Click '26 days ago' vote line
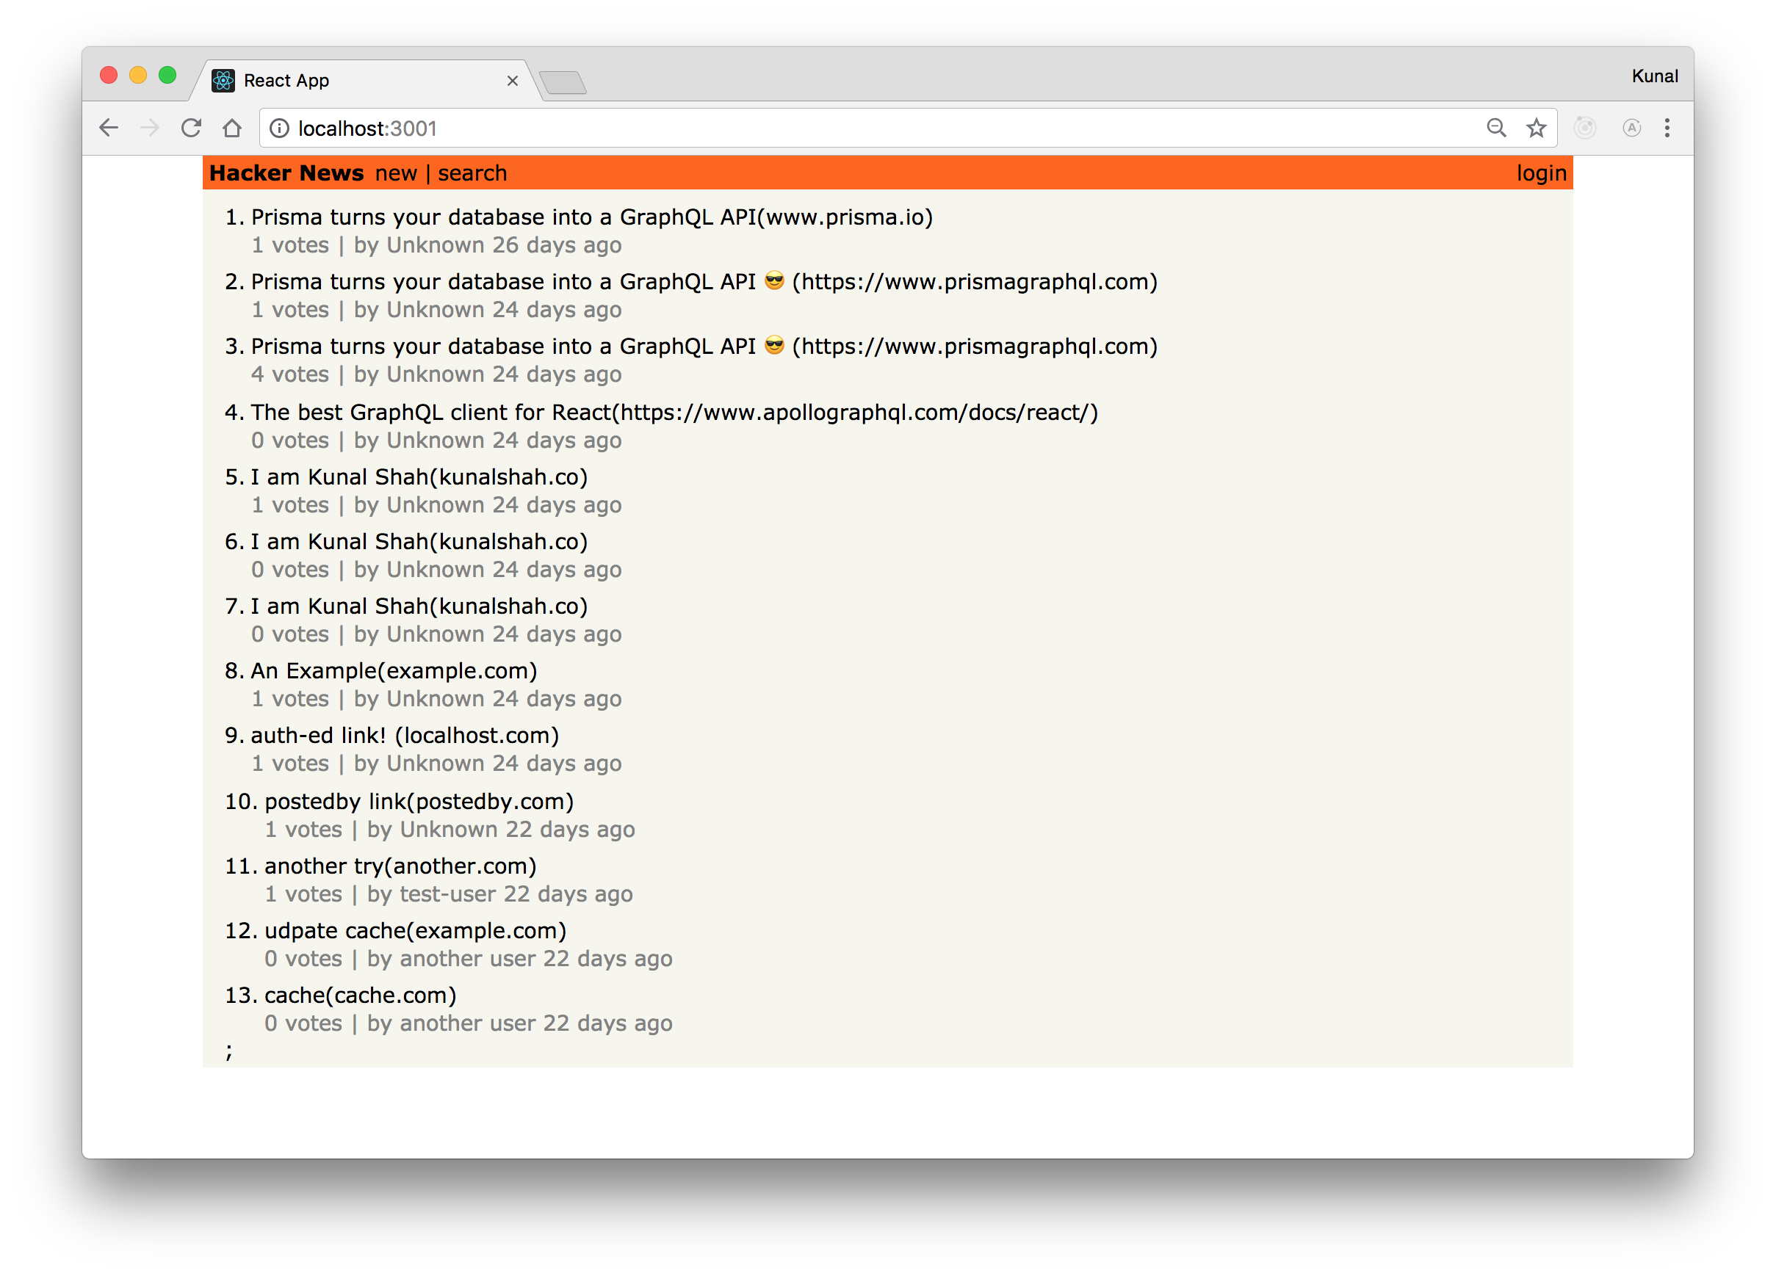1776x1276 pixels. [x=436, y=246]
